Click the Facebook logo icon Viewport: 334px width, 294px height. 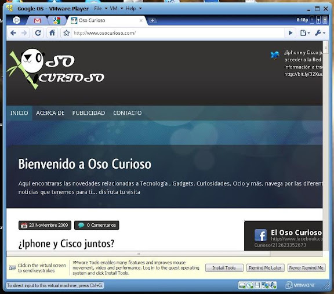click(260, 235)
